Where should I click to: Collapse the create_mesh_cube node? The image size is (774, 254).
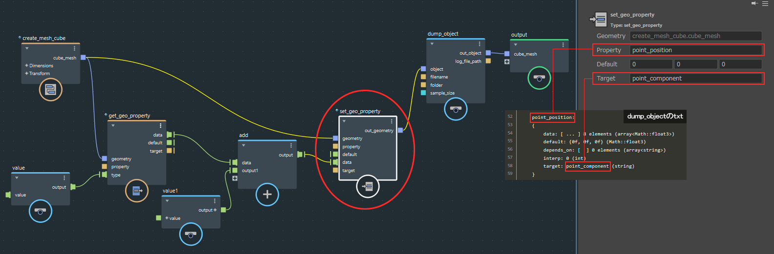[x=27, y=48]
